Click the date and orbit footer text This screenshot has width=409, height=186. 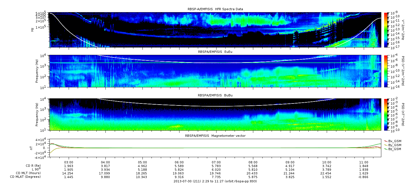(x=215, y=181)
